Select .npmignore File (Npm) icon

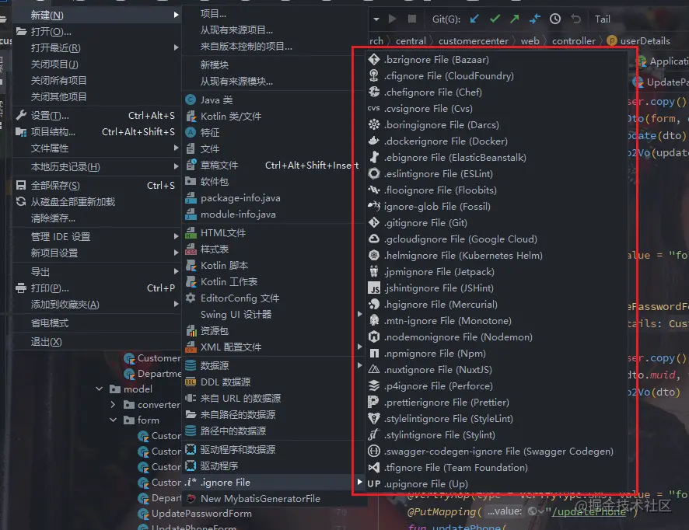tap(374, 353)
